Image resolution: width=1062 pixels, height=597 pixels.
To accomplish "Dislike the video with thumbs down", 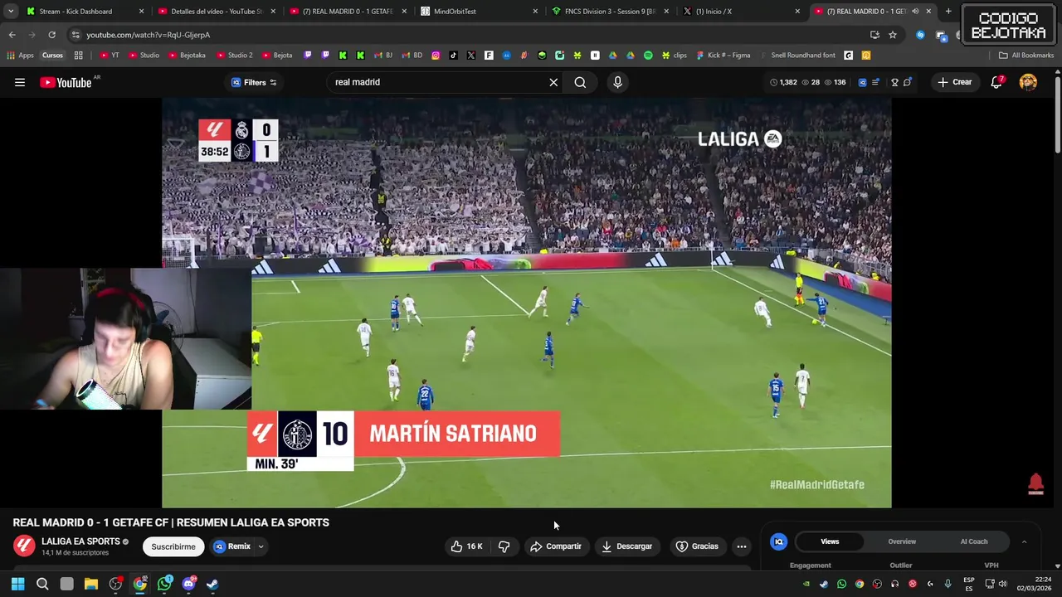I will coord(504,546).
